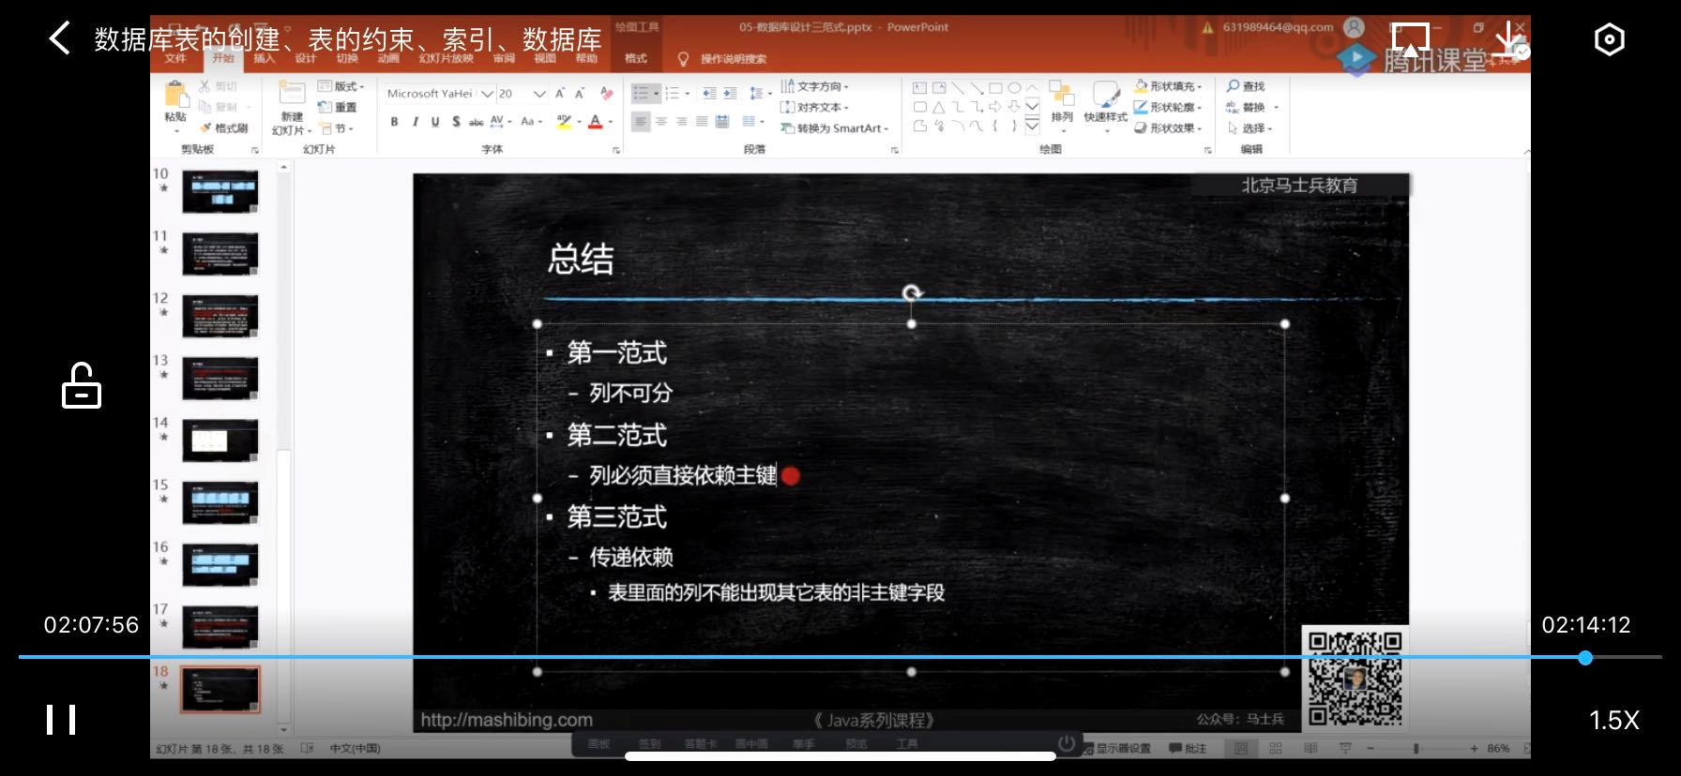
Task: Click the justify alignment icon
Action: [702, 122]
